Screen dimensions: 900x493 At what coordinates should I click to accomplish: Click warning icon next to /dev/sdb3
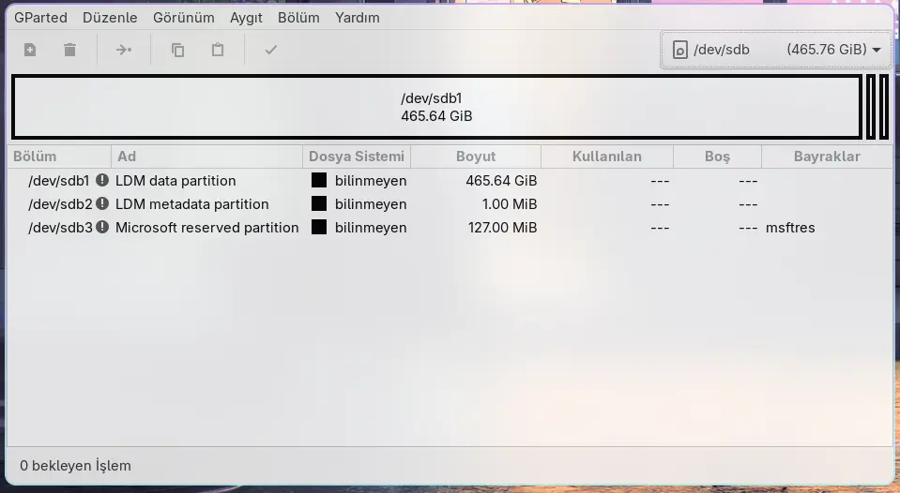(x=102, y=227)
